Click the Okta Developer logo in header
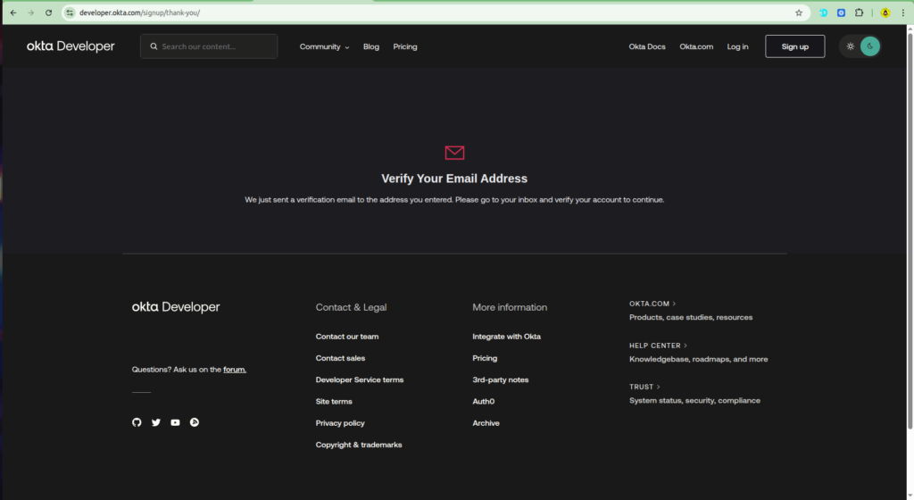This screenshot has height=500, width=914. tap(71, 46)
